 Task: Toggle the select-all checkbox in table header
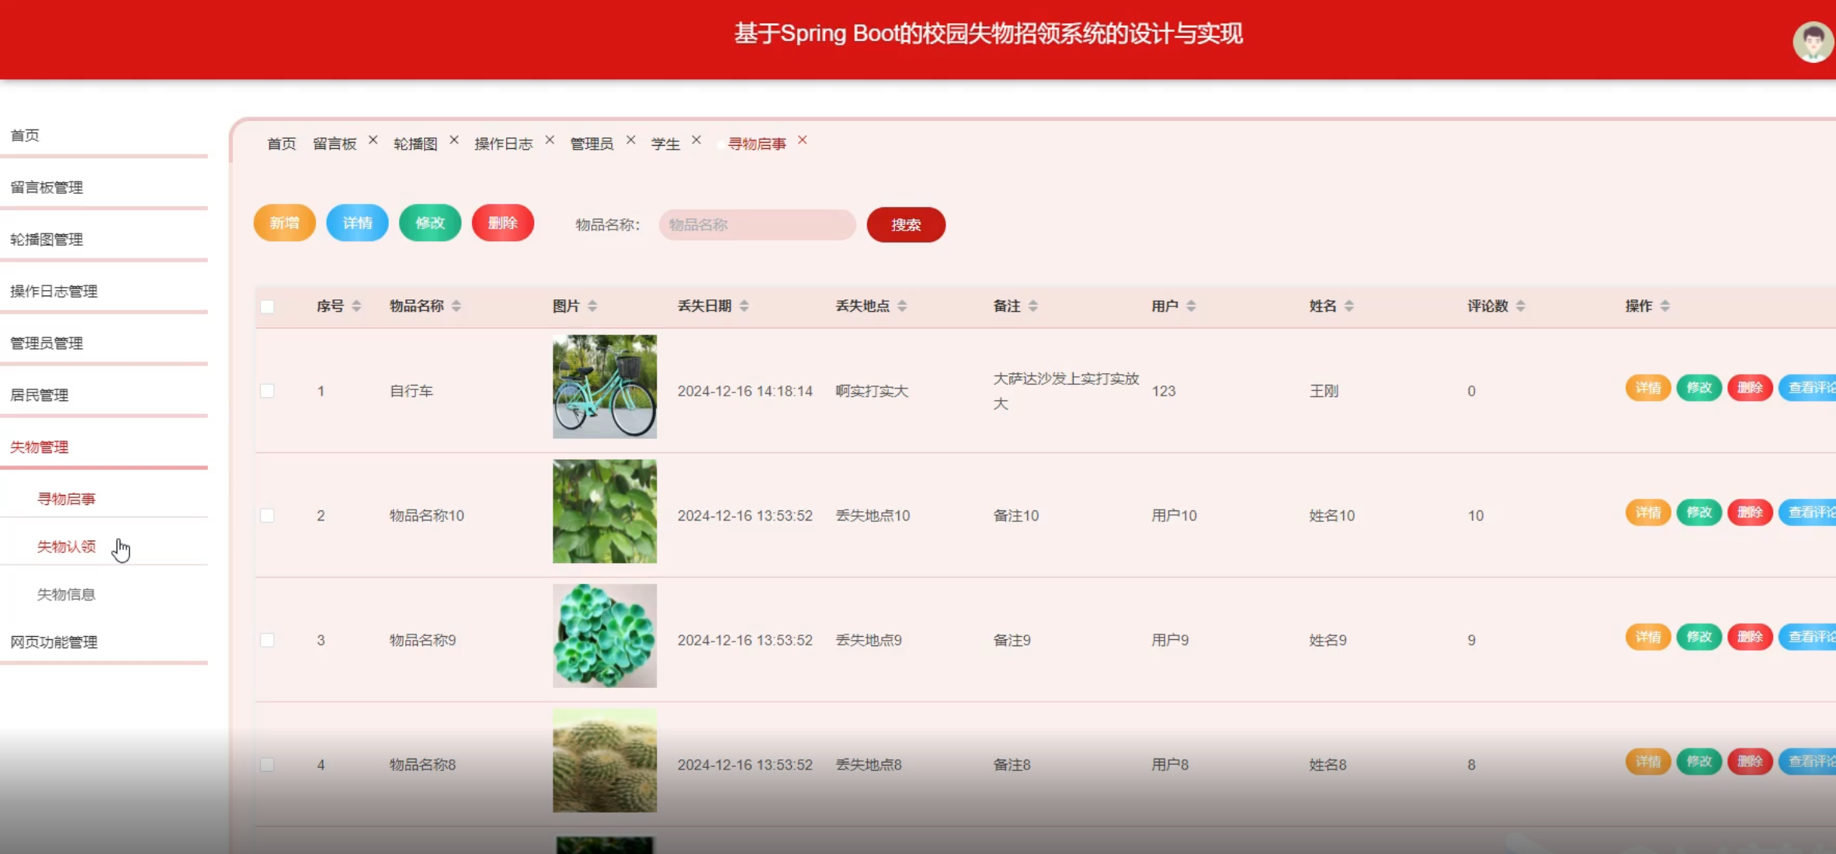click(267, 306)
